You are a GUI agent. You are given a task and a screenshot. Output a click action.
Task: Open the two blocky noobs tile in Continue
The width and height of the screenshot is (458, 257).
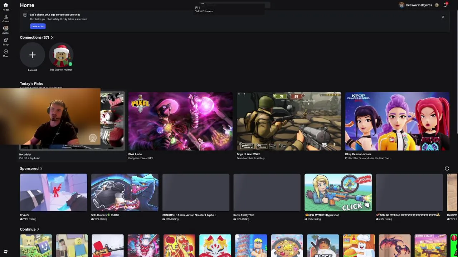pyautogui.click(x=72, y=246)
